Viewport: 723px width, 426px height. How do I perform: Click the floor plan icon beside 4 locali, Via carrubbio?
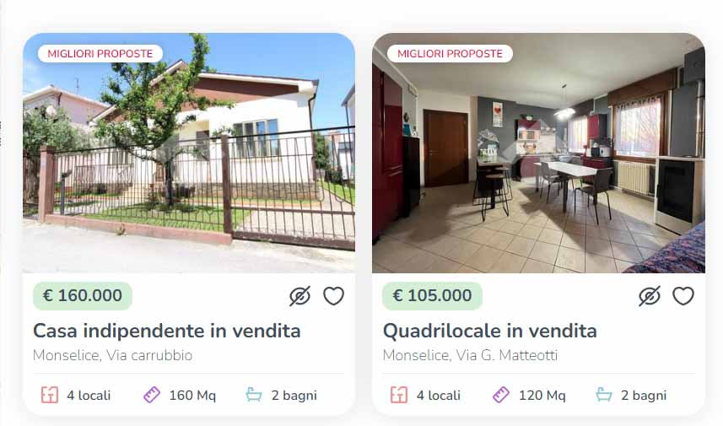coord(50,395)
